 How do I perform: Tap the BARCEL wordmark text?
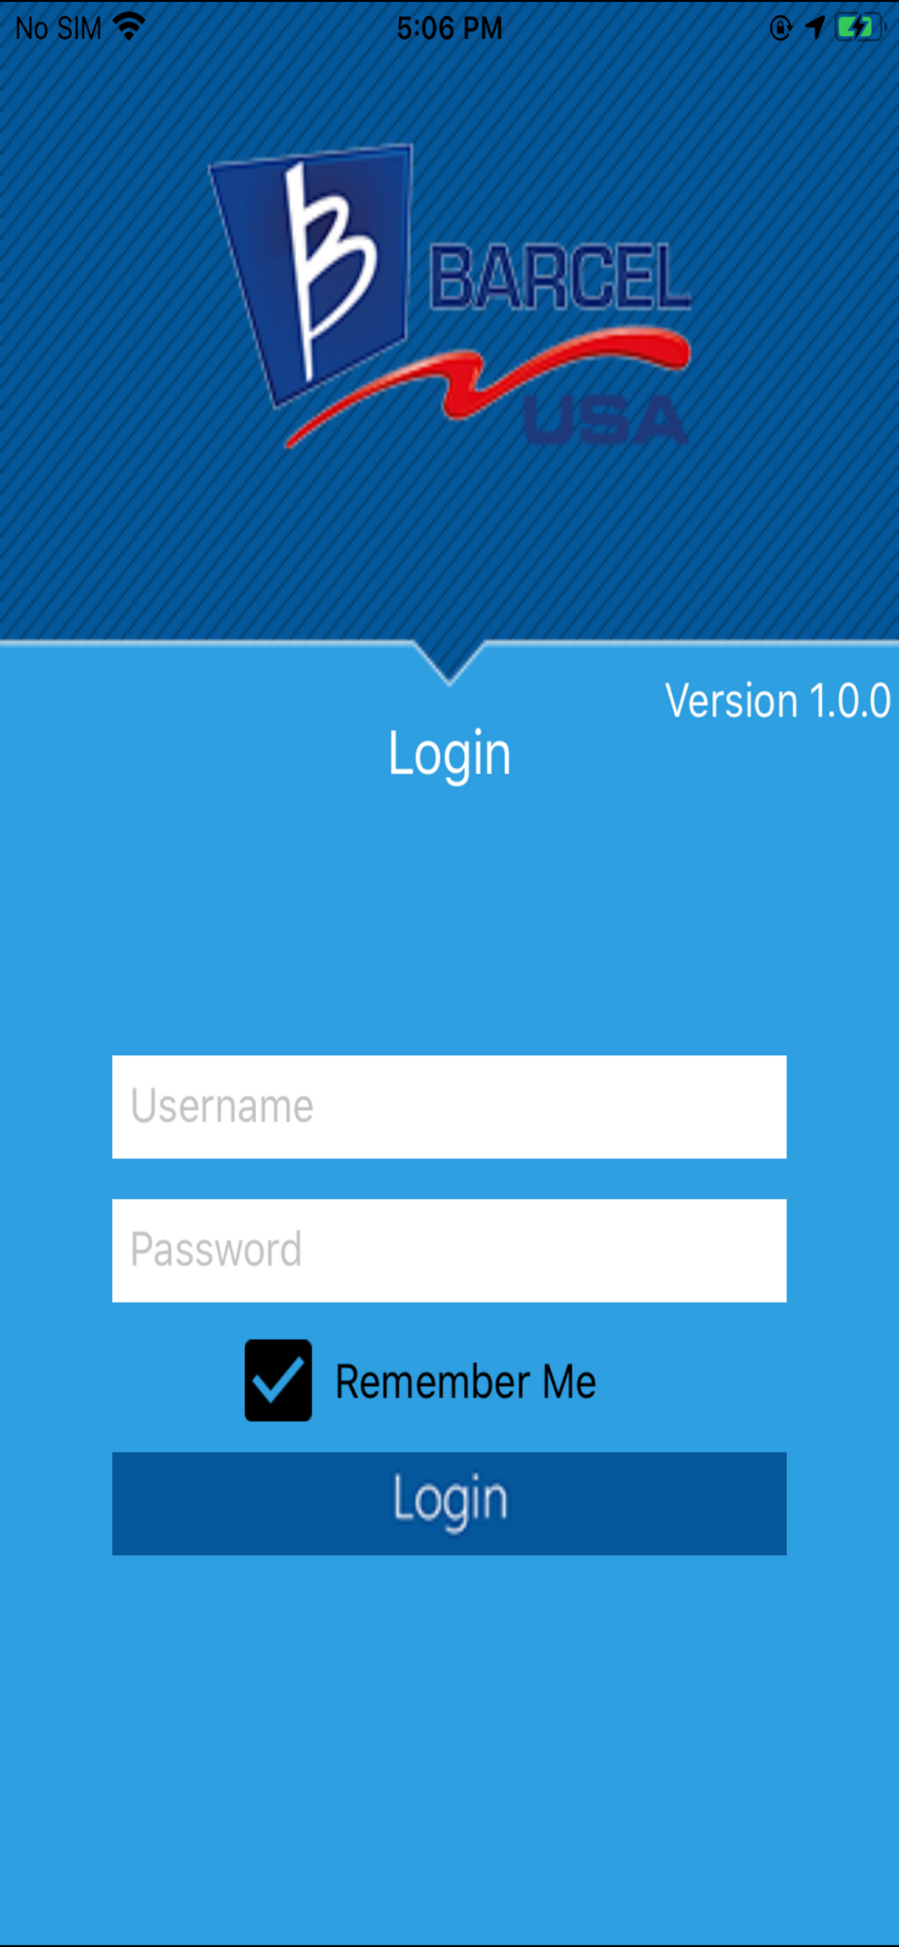pyautogui.click(x=560, y=278)
